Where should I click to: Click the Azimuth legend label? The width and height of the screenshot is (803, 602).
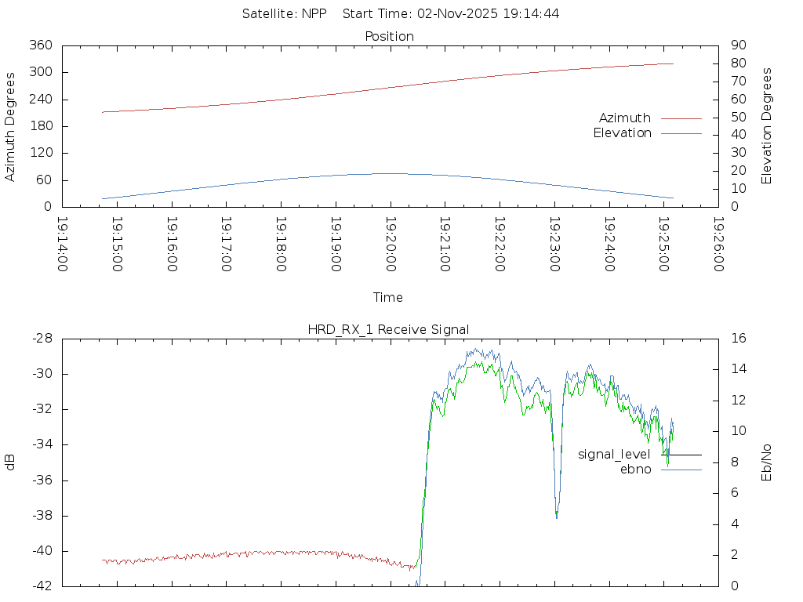click(x=624, y=118)
